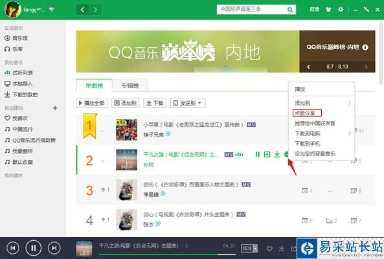Open 默认收藏 playlist

19,162
